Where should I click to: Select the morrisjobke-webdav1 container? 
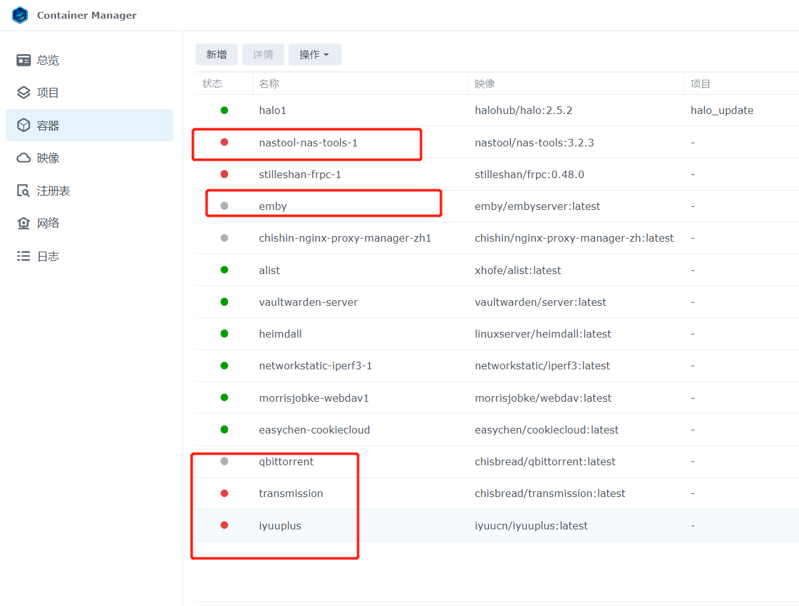(314, 398)
